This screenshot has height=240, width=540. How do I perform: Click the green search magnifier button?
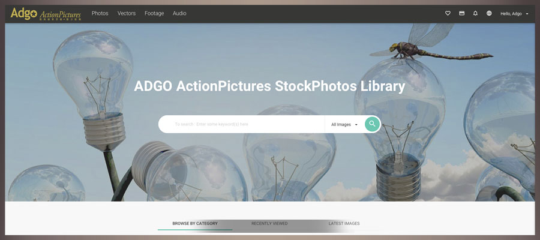tap(372, 124)
